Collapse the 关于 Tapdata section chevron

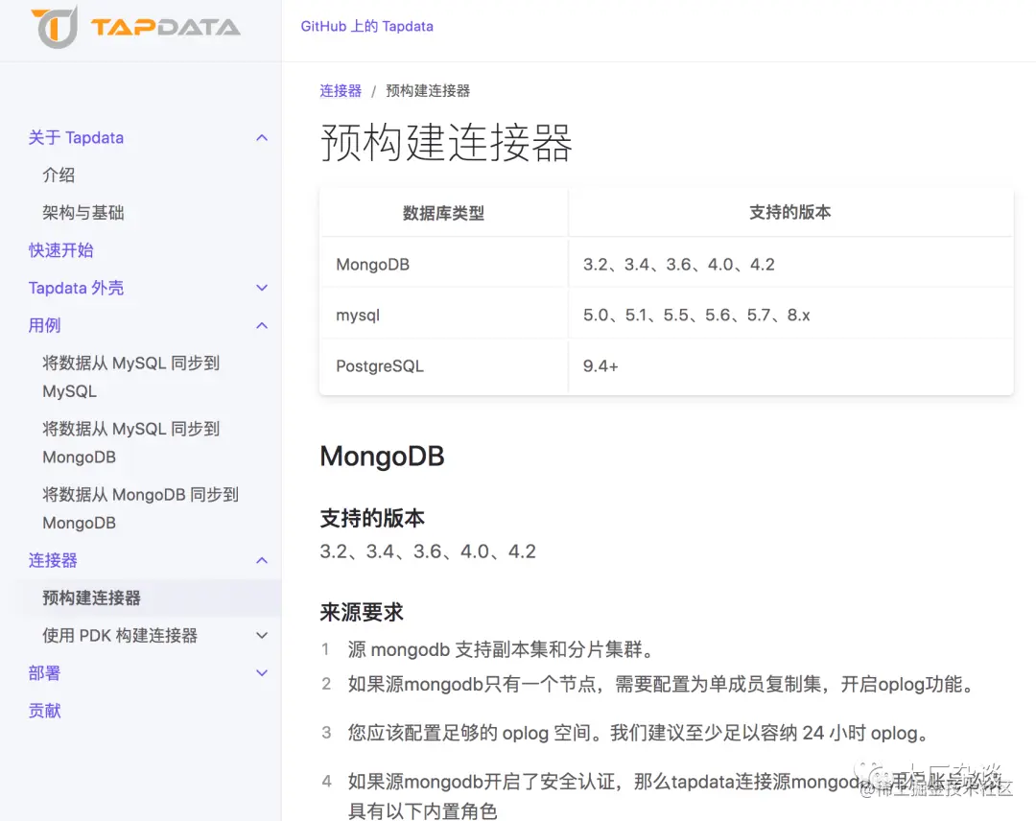click(262, 138)
